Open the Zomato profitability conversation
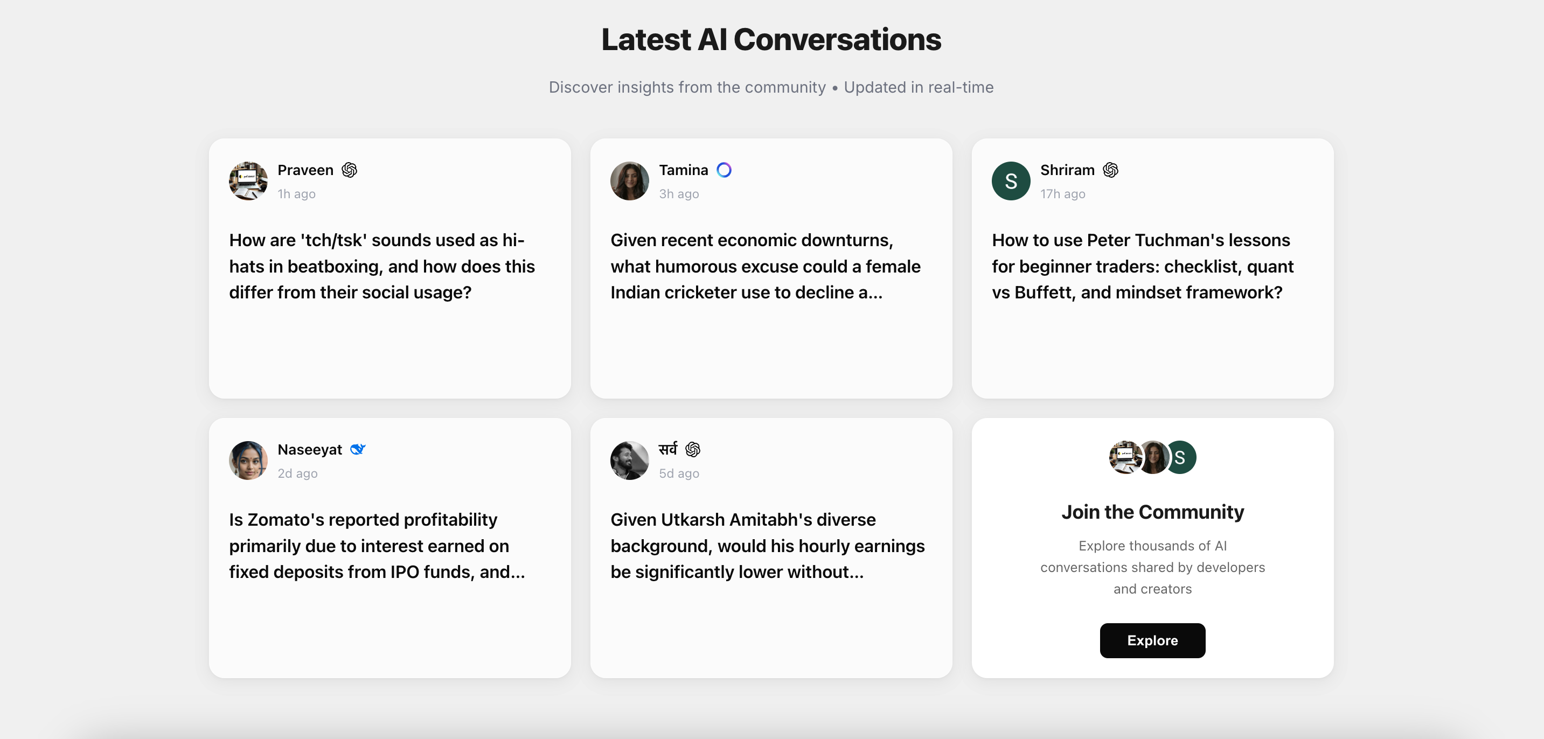 pos(377,546)
